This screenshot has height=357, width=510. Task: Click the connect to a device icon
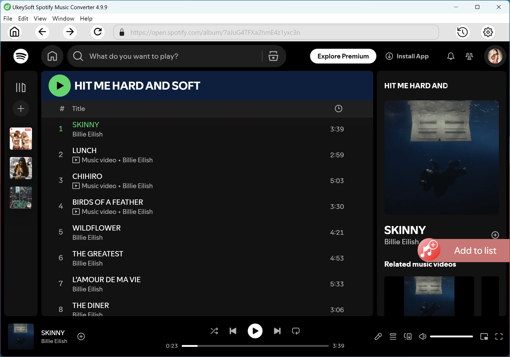(x=408, y=336)
